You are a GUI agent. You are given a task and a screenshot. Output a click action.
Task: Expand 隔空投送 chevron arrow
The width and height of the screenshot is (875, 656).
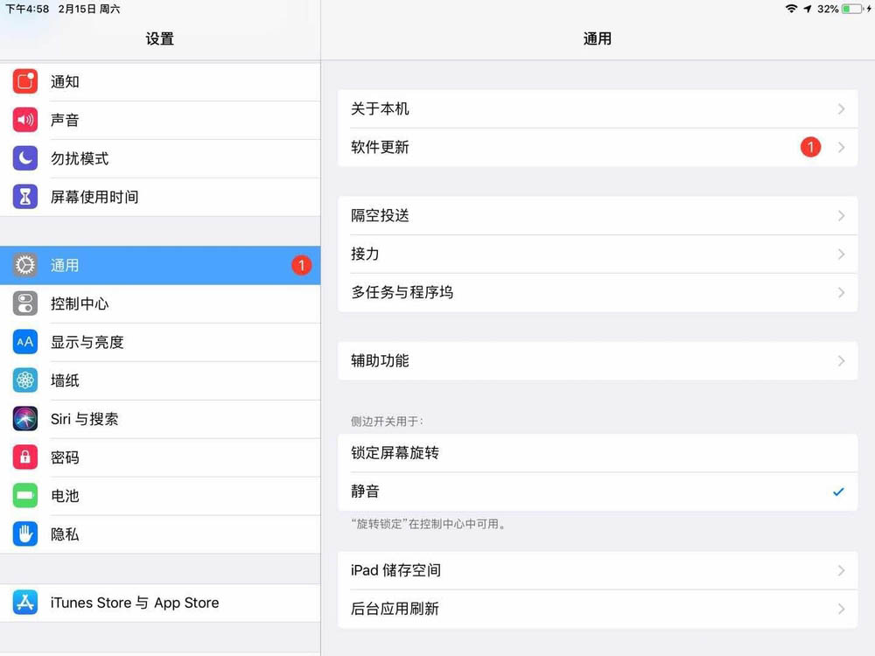(x=841, y=216)
